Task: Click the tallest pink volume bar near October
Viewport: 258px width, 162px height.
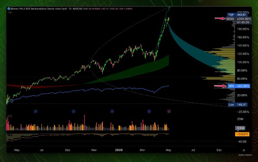Action: click(84, 122)
